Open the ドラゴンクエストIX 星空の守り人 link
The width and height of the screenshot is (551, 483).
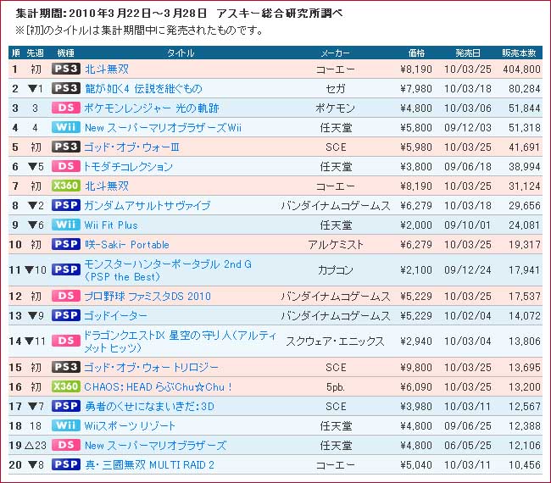tap(180, 341)
